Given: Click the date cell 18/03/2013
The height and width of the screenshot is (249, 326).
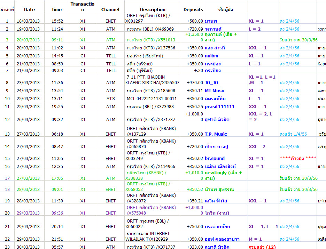Looking at the screenshot, I should (x=29, y=18).
